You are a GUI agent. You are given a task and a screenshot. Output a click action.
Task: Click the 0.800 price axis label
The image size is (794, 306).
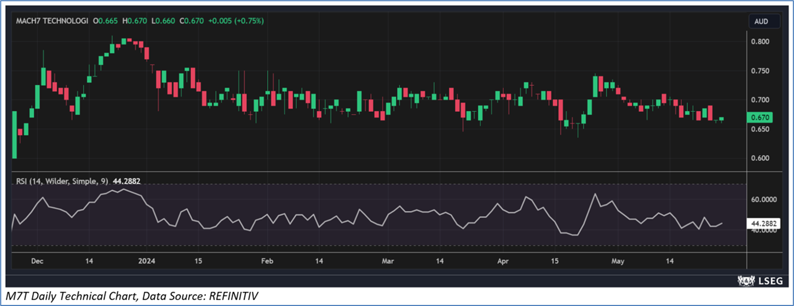click(761, 42)
